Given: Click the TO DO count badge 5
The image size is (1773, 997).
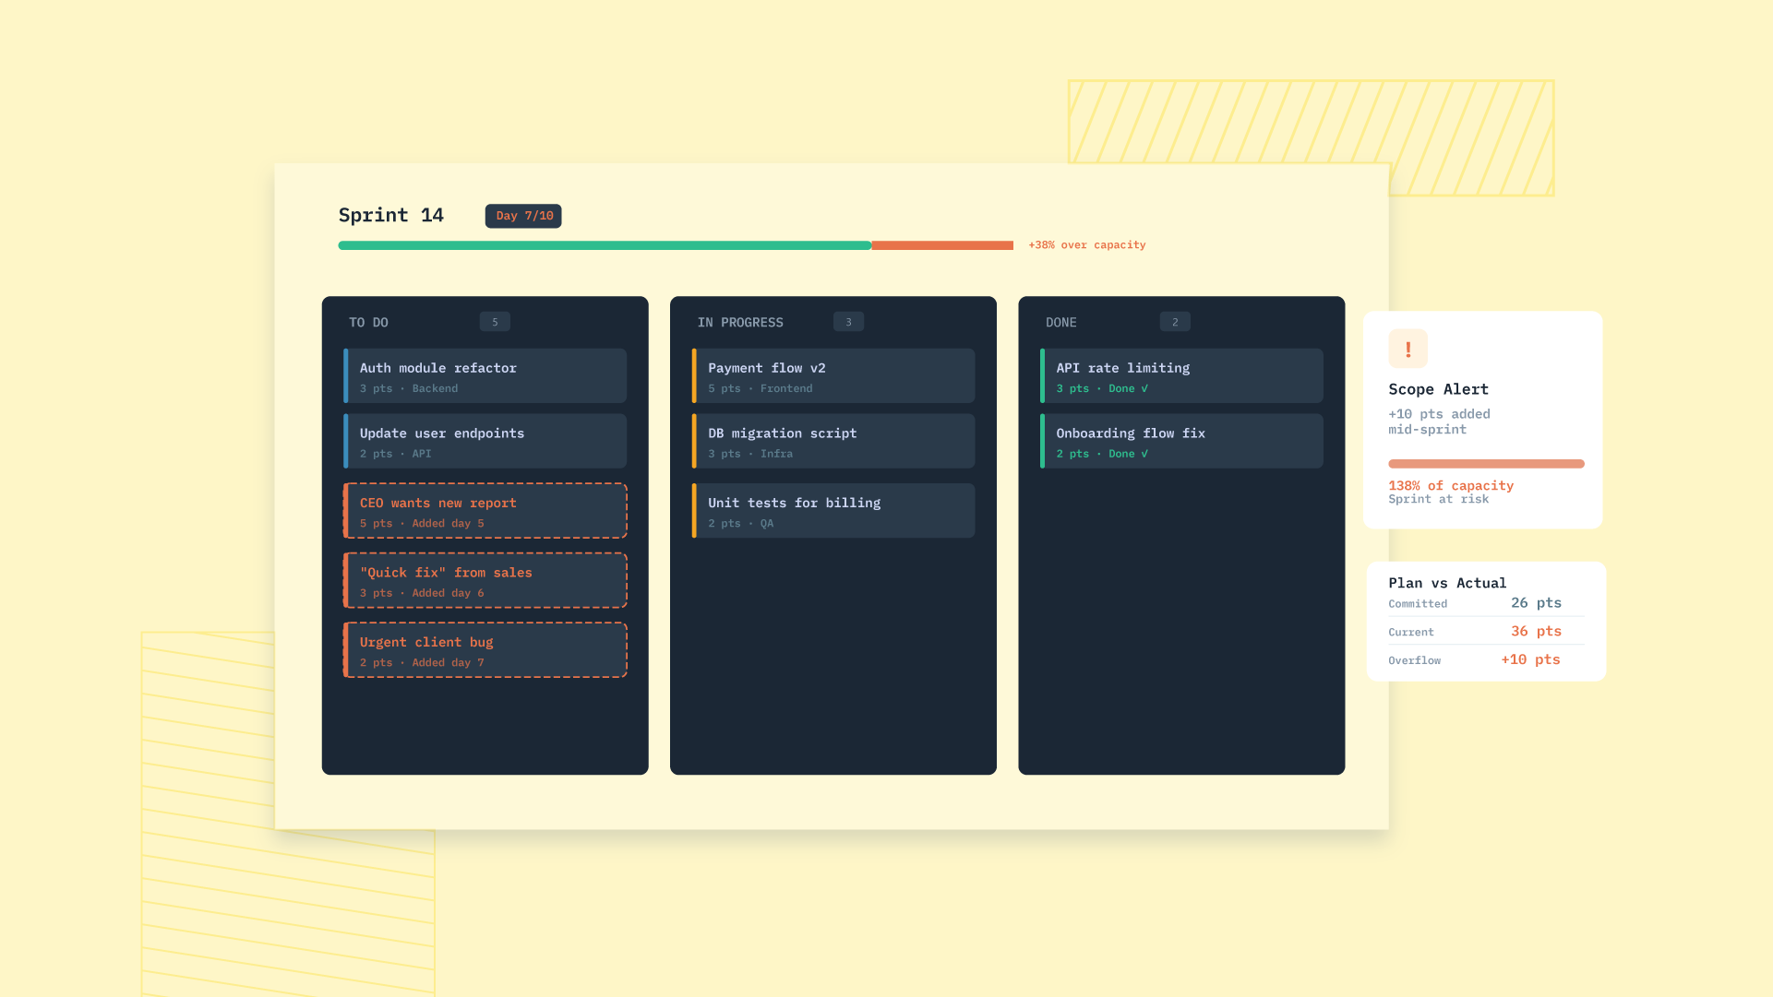Looking at the screenshot, I should point(495,322).
